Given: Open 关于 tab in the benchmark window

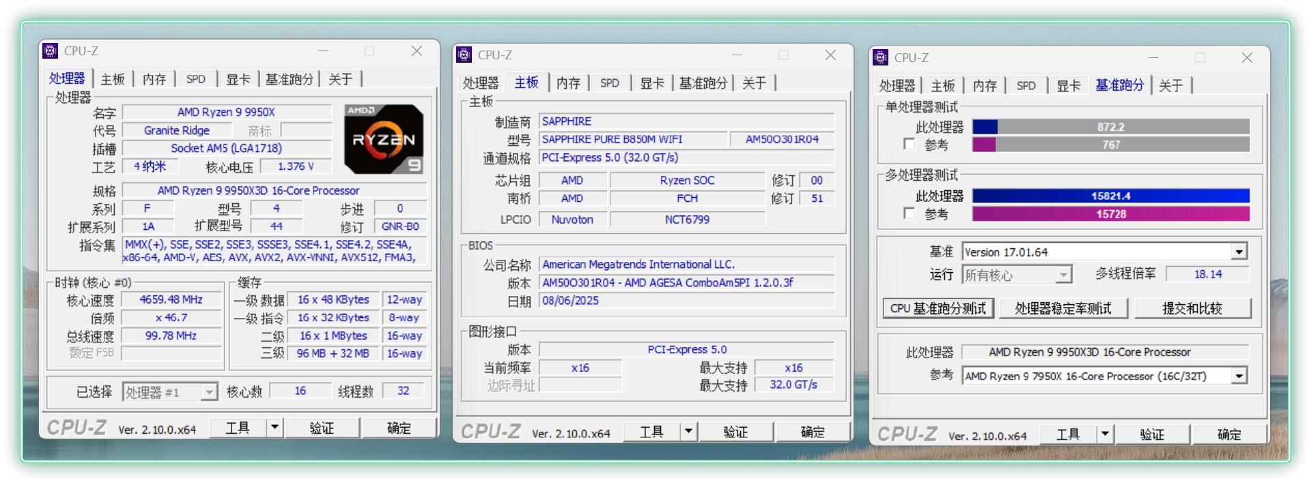Looking at the screenshot, I should pos(1171,86).
